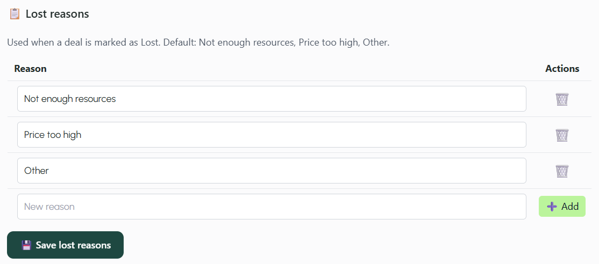
Task: Click "Not enough resources" in description sentence
Action: click(246, 42)
